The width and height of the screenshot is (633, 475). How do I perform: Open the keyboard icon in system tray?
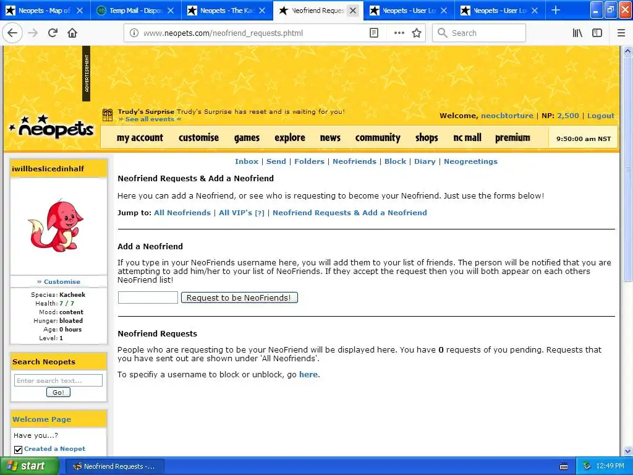click(564, 466)
